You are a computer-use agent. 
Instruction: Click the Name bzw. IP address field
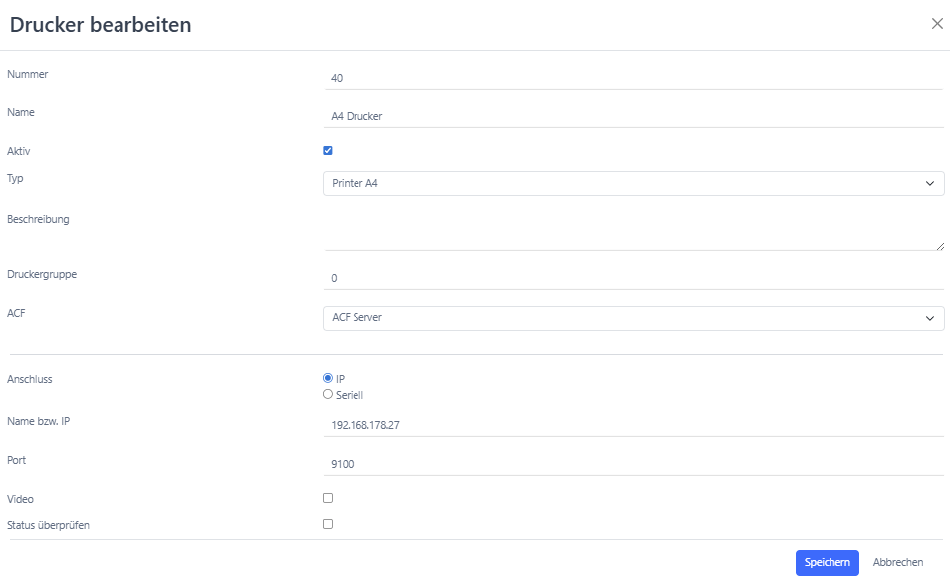pyautogui.click(x=633, y=425)
